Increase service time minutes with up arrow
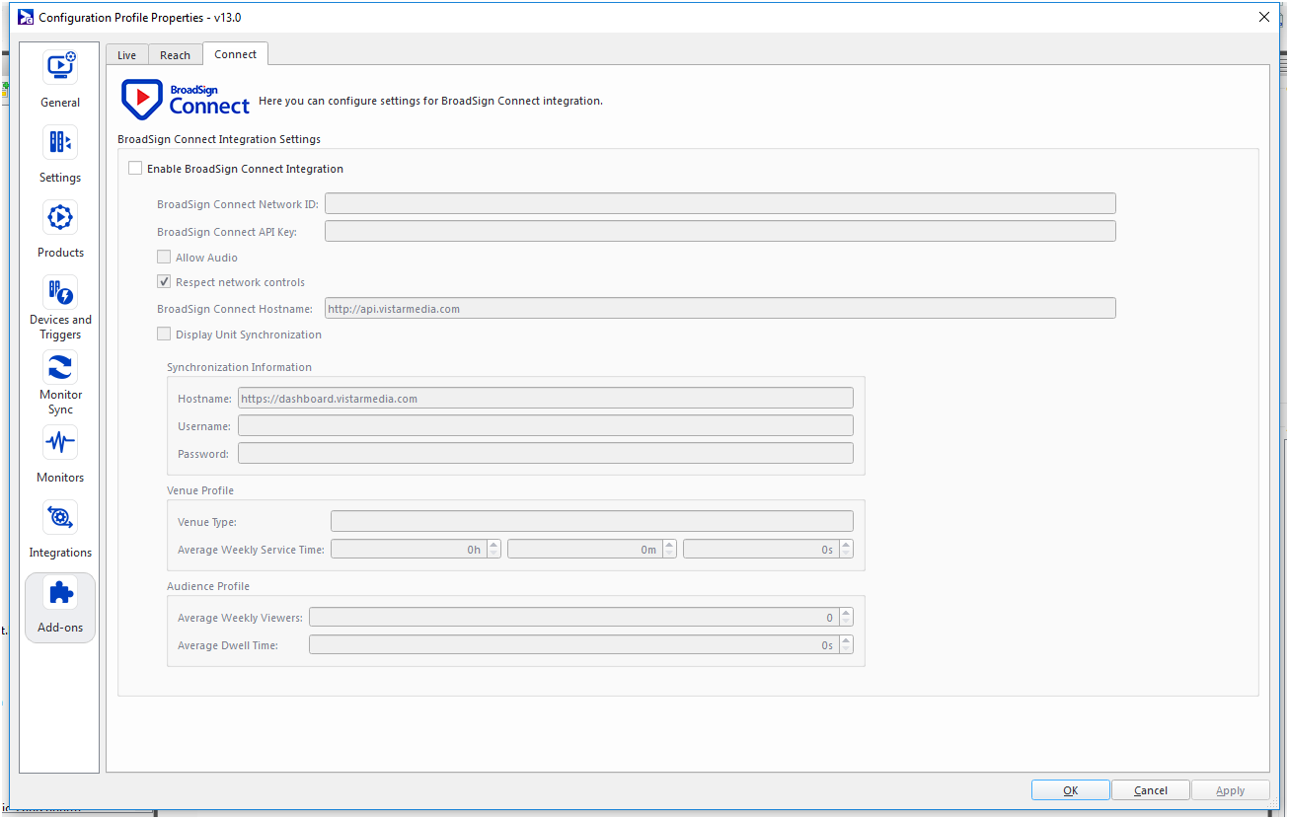Viewport: 1289px width, 819px height. coord(669,545)
